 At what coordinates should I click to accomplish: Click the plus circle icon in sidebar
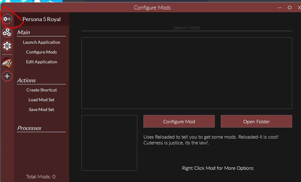[x=7, y=76]
